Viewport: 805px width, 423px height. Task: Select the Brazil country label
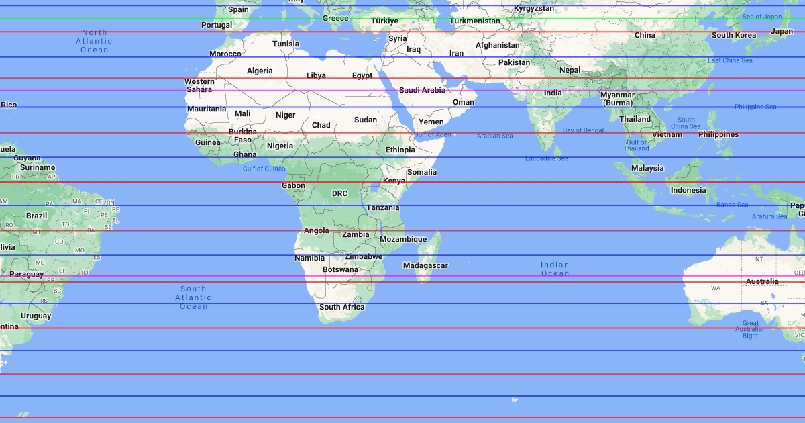coord(36,216)
